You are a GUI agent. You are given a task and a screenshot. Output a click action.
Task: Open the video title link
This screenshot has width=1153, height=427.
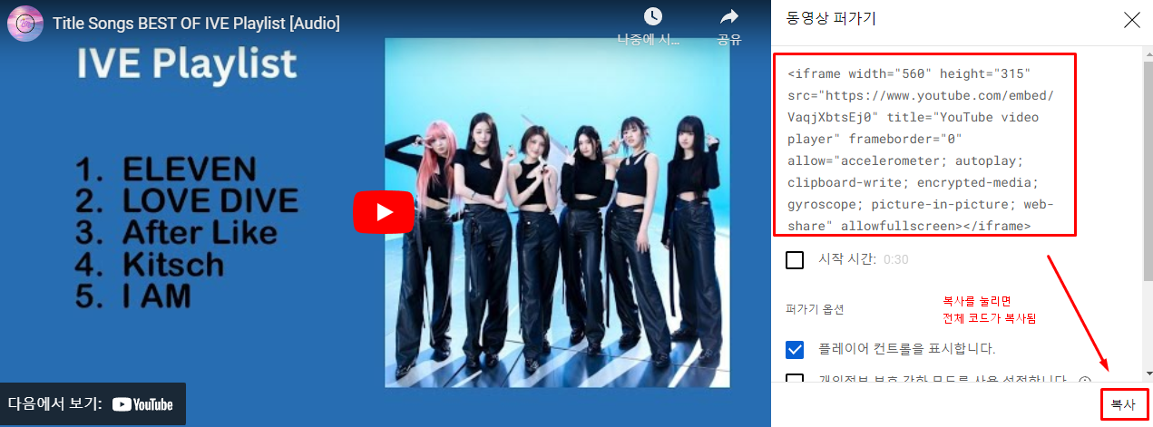(x=196, y=23)
